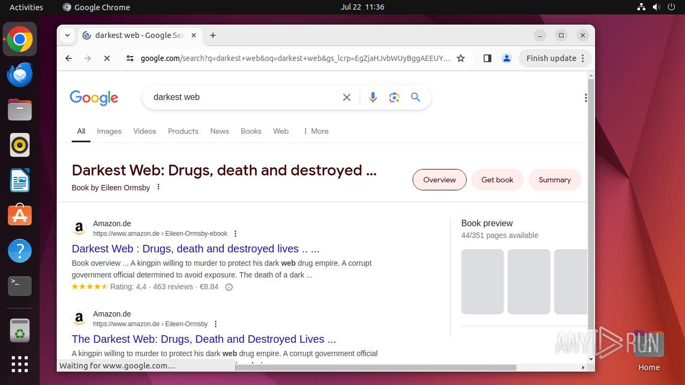Click the Get book chip

[x=497, y=180]
